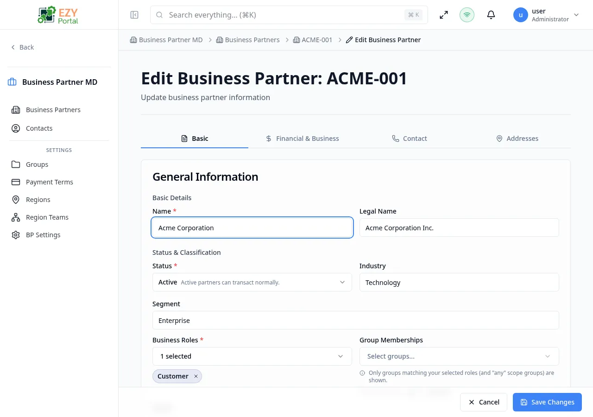
Task: Click inside the Legal Name field
Action: pos(459,227)
